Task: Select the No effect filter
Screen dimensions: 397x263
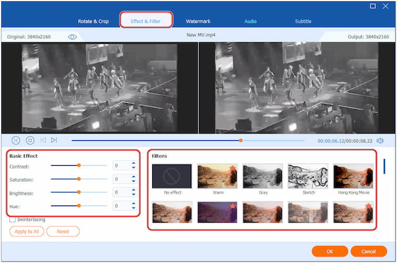Action: tap(172, 176)
